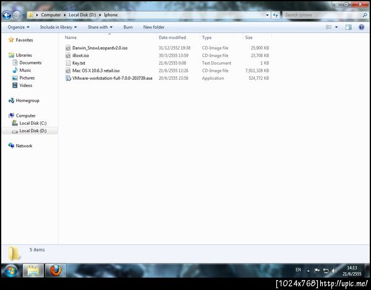Open Action Center flag icon
The height and width of the screenshot is (290, 371).
click(x=317, y=270)
